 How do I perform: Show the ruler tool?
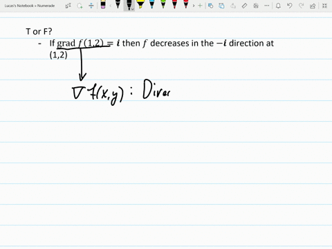tap(244, 6)
